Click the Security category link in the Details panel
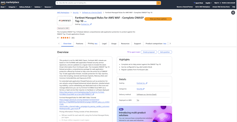This screenshot has height=122, width=237. coord(140,89)
